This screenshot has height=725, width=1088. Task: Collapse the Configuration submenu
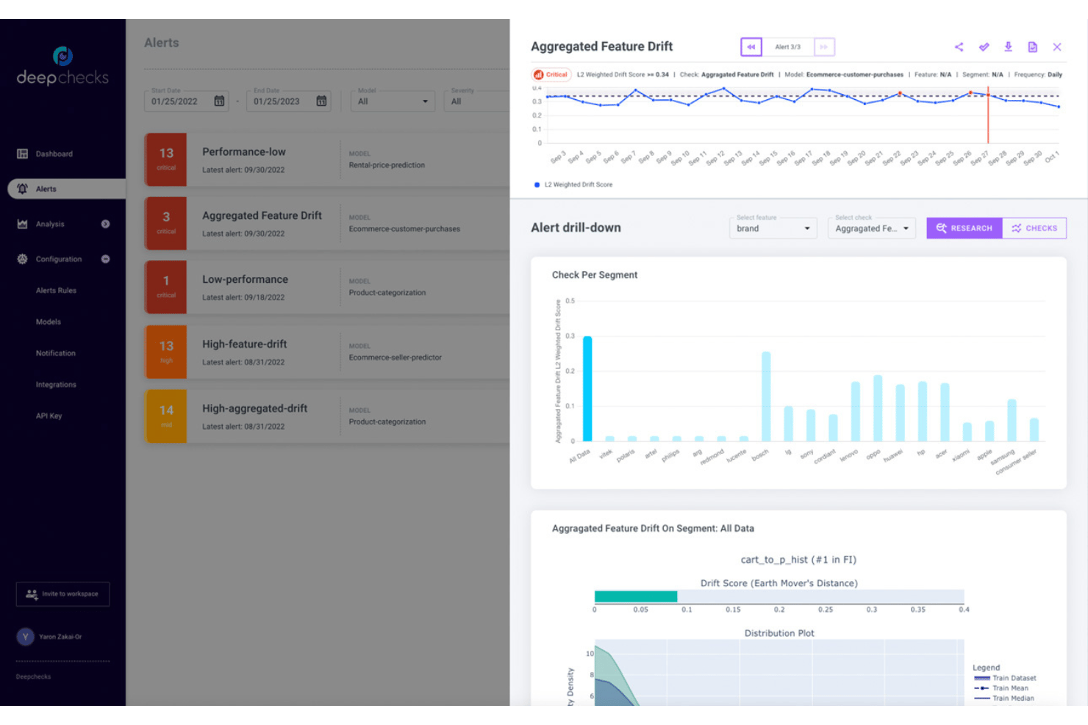click(x=105, y=259)
